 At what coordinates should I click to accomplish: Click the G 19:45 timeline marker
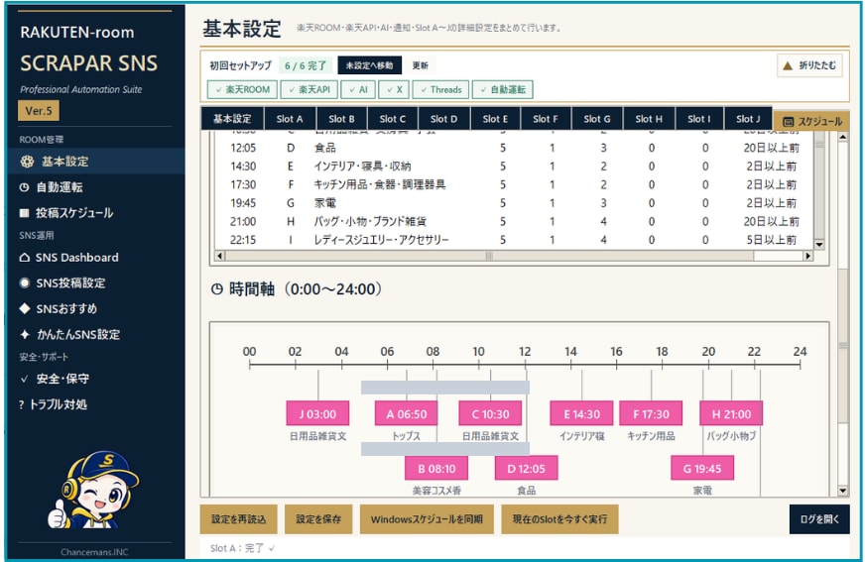702,468
